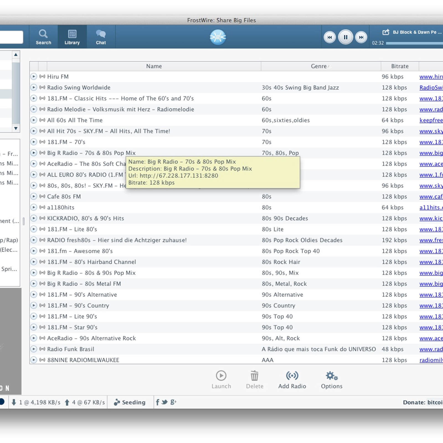Open the Options settings
The height and width of the screenshot is (443, 443).
coord(332,380)
